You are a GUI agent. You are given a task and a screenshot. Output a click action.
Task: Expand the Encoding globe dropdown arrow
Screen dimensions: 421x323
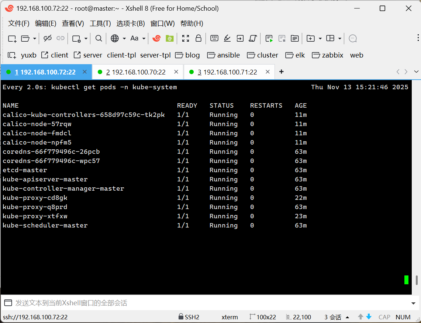(124, 39)
